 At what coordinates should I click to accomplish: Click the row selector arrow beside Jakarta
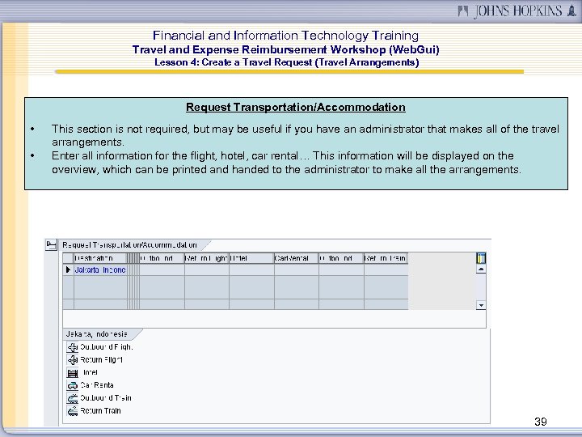click(x=68, y=269)
